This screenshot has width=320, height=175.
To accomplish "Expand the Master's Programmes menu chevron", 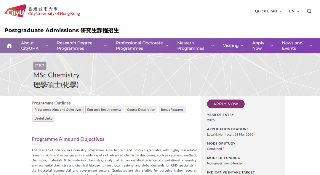I will coord(212,46).
